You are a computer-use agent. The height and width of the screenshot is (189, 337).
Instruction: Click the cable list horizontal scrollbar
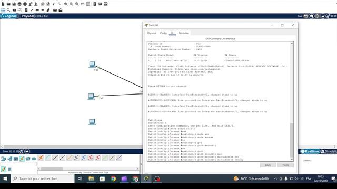[88, 169]
